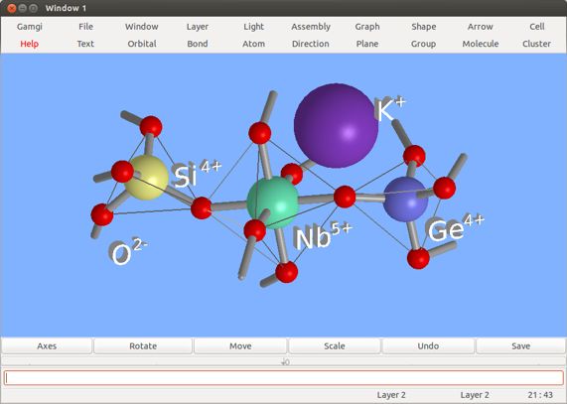567x404 pixels.
Task: Open the Cell menu
Action: 536,27
